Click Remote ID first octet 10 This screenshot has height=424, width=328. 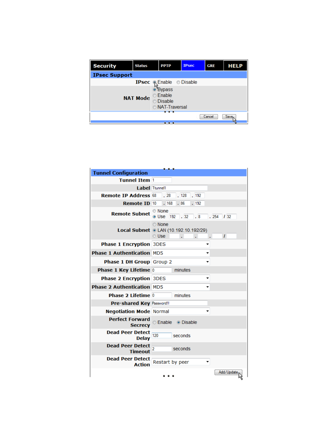(x=157, y=203)
